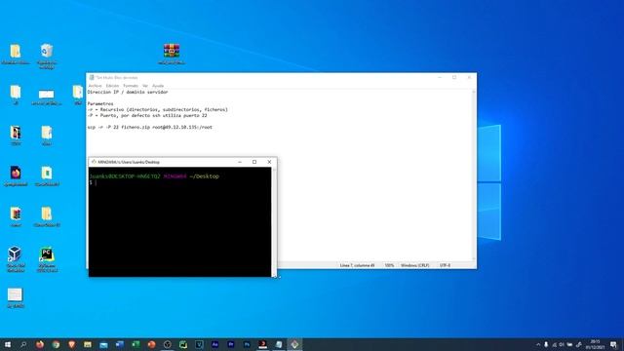Screen dimensions: 624x351
Task: Open the Ayuda menu in Notepad
Action: tap(158, 86)
